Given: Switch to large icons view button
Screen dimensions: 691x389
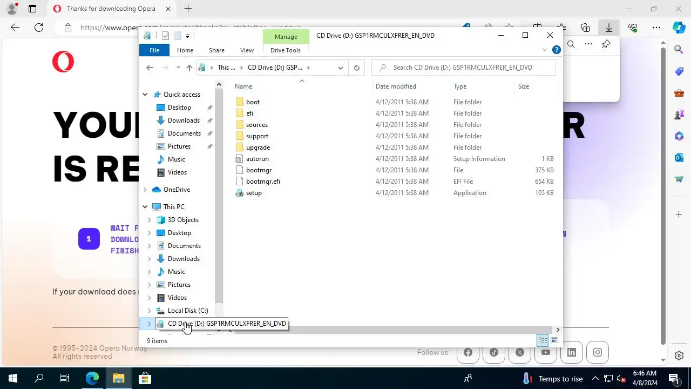Looking at the screenshot, I should pyautogui.click(x=554, y=340).
